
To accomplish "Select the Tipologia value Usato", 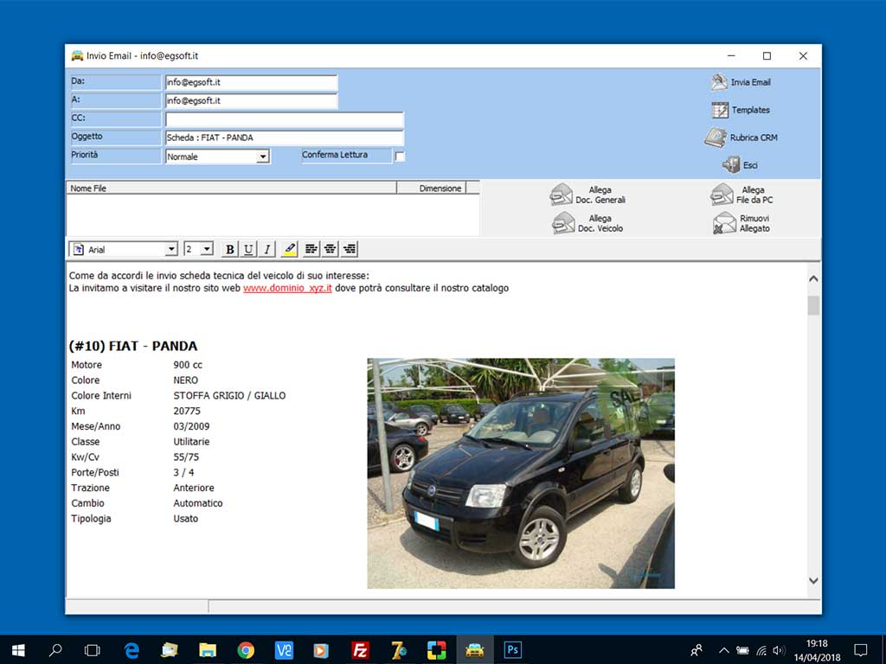I will pyautogui.click(x=185, y=519).
